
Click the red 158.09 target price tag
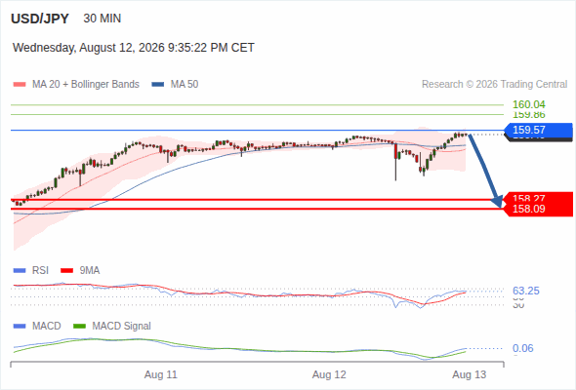(538, 209)
